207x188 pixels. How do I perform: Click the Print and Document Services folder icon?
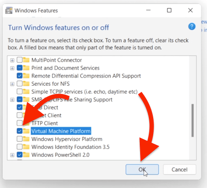(x=26, y=68)
